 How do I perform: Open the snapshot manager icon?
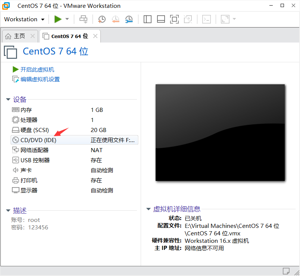[129, 19]
